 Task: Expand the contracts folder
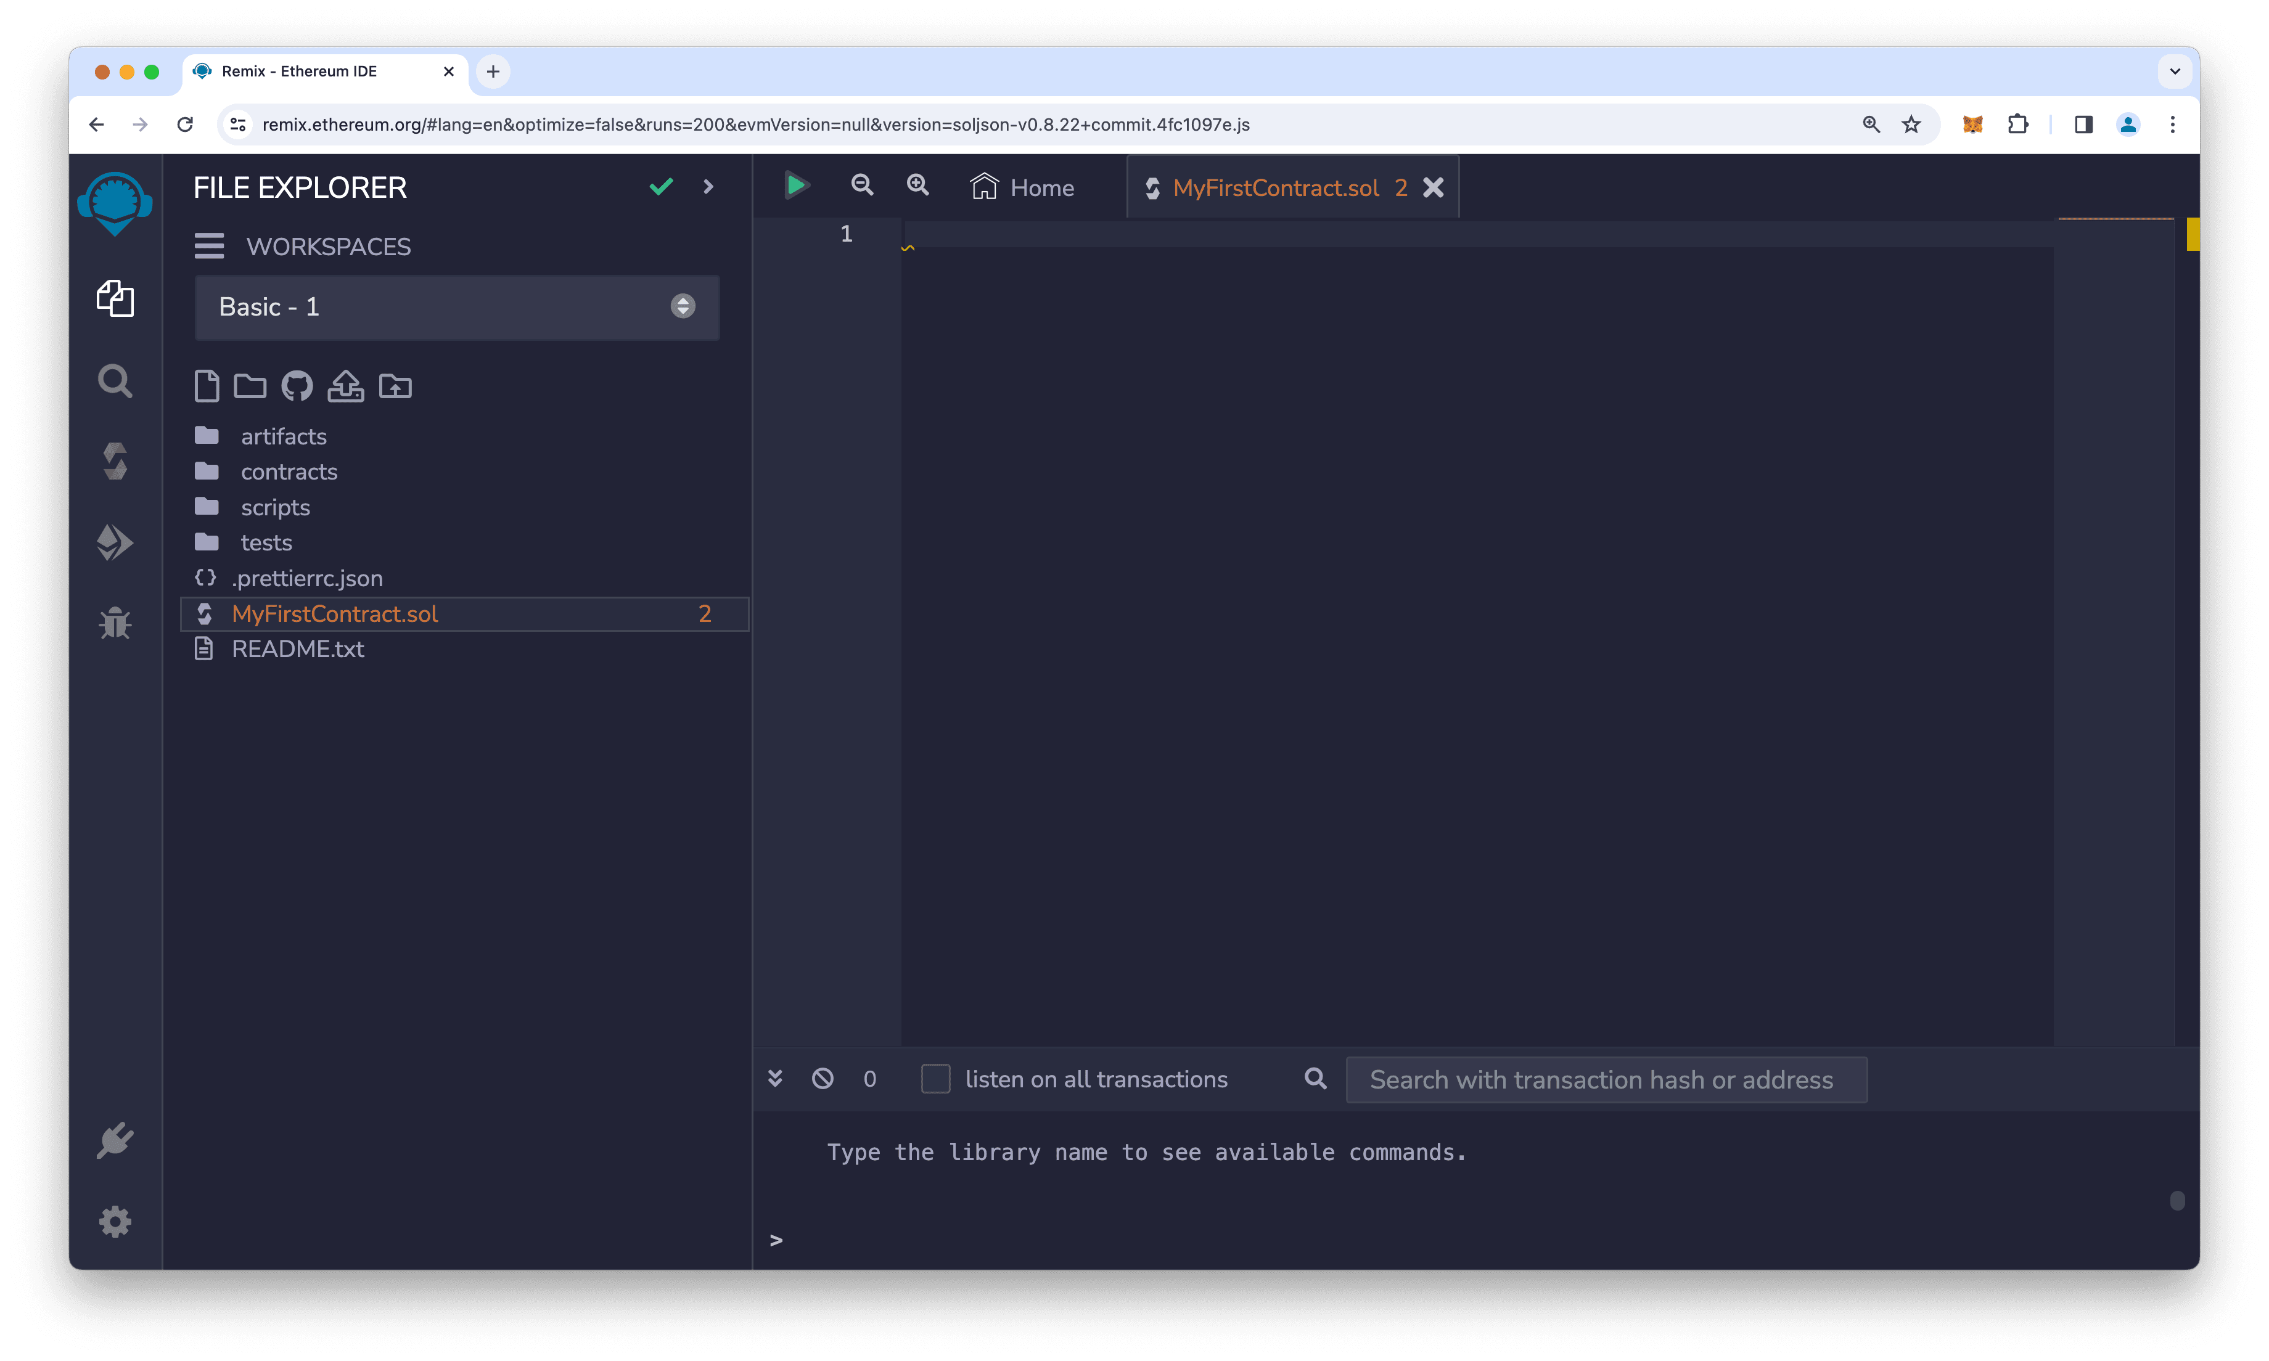pyautogui.click(x=289, y=472)
